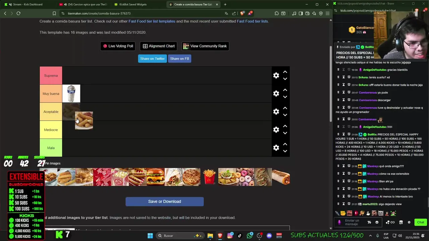Open Brave Wallet icon

(x=307, y=13)
